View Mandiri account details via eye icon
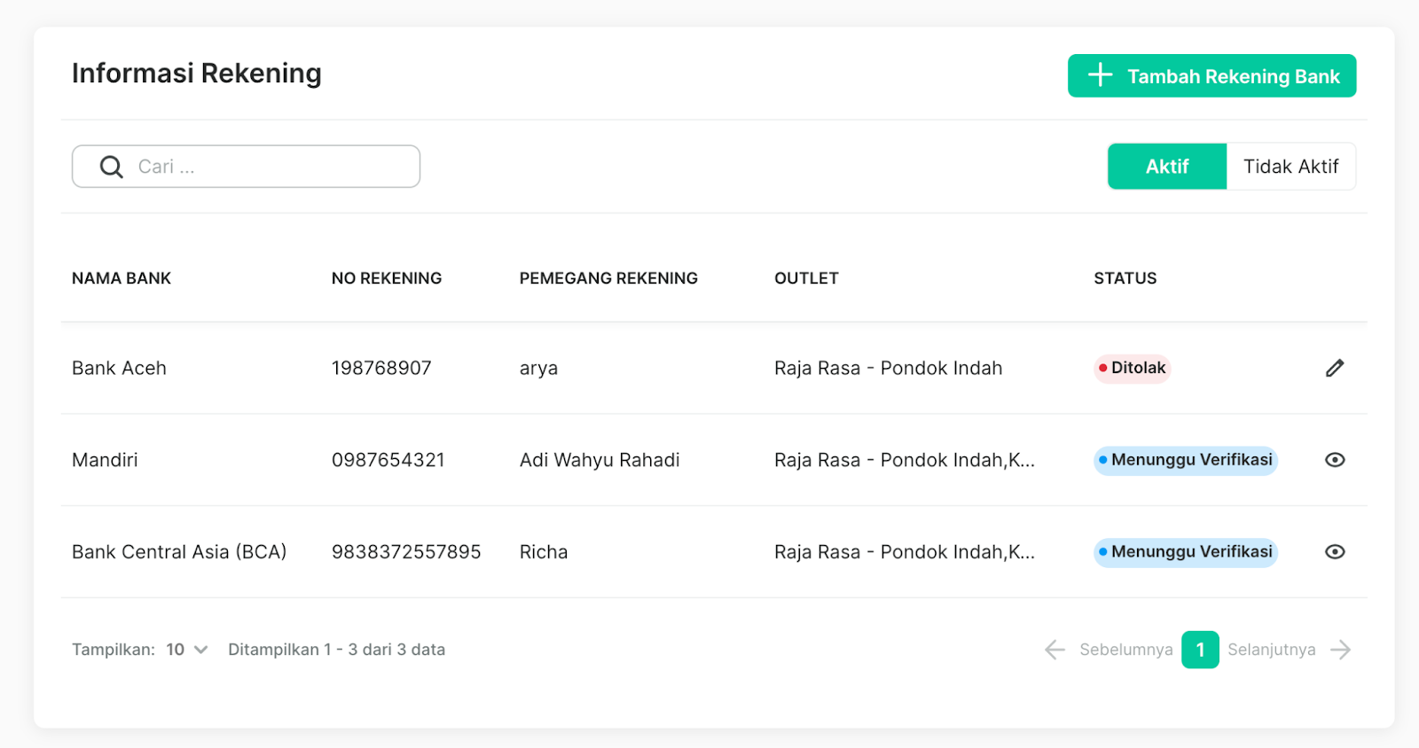 [1335, 460]
